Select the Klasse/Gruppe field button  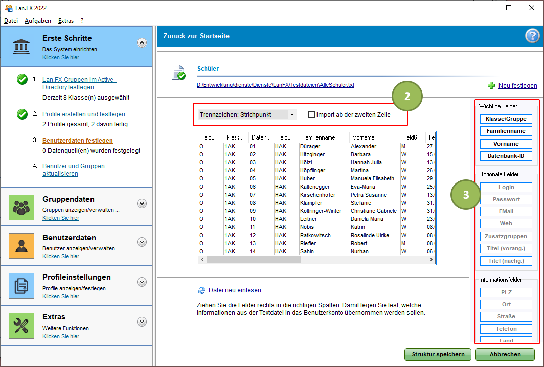pyautogui.click(x=506, y=119)
